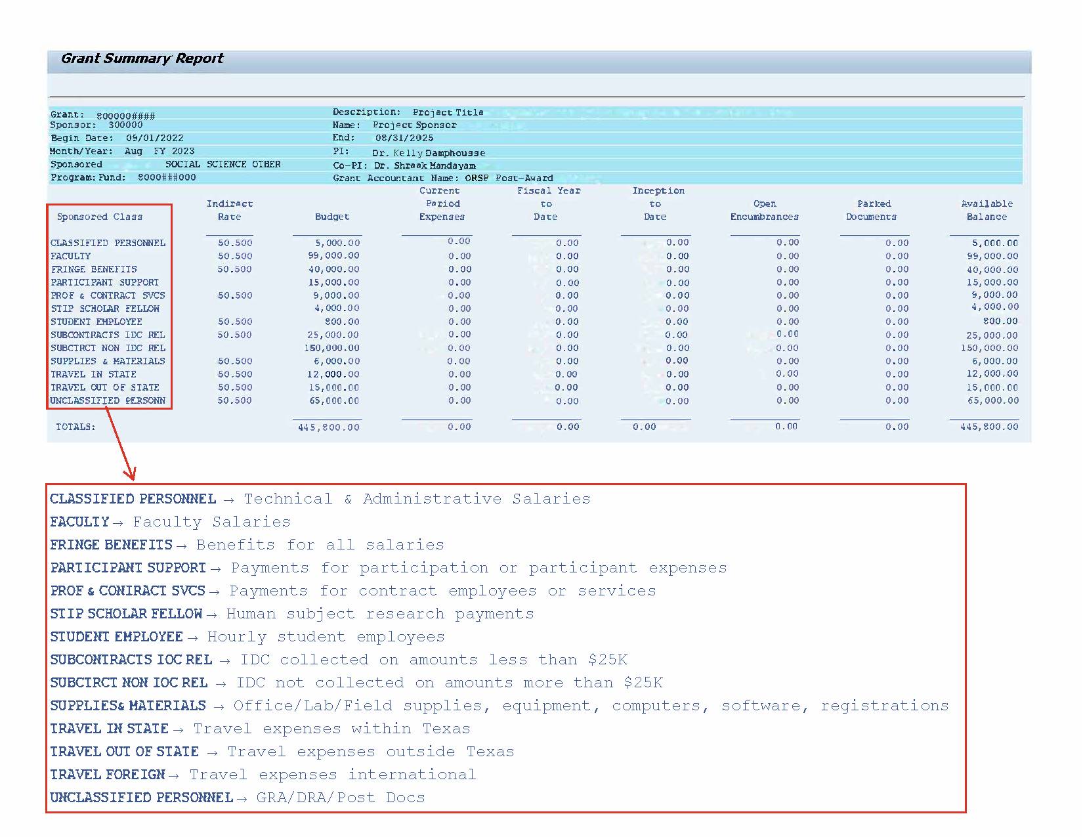Click UNCLASSIFIED PERSONN budget 65,000.00
This screenshot has width=1083, height=837.
(x=334, y=400)
